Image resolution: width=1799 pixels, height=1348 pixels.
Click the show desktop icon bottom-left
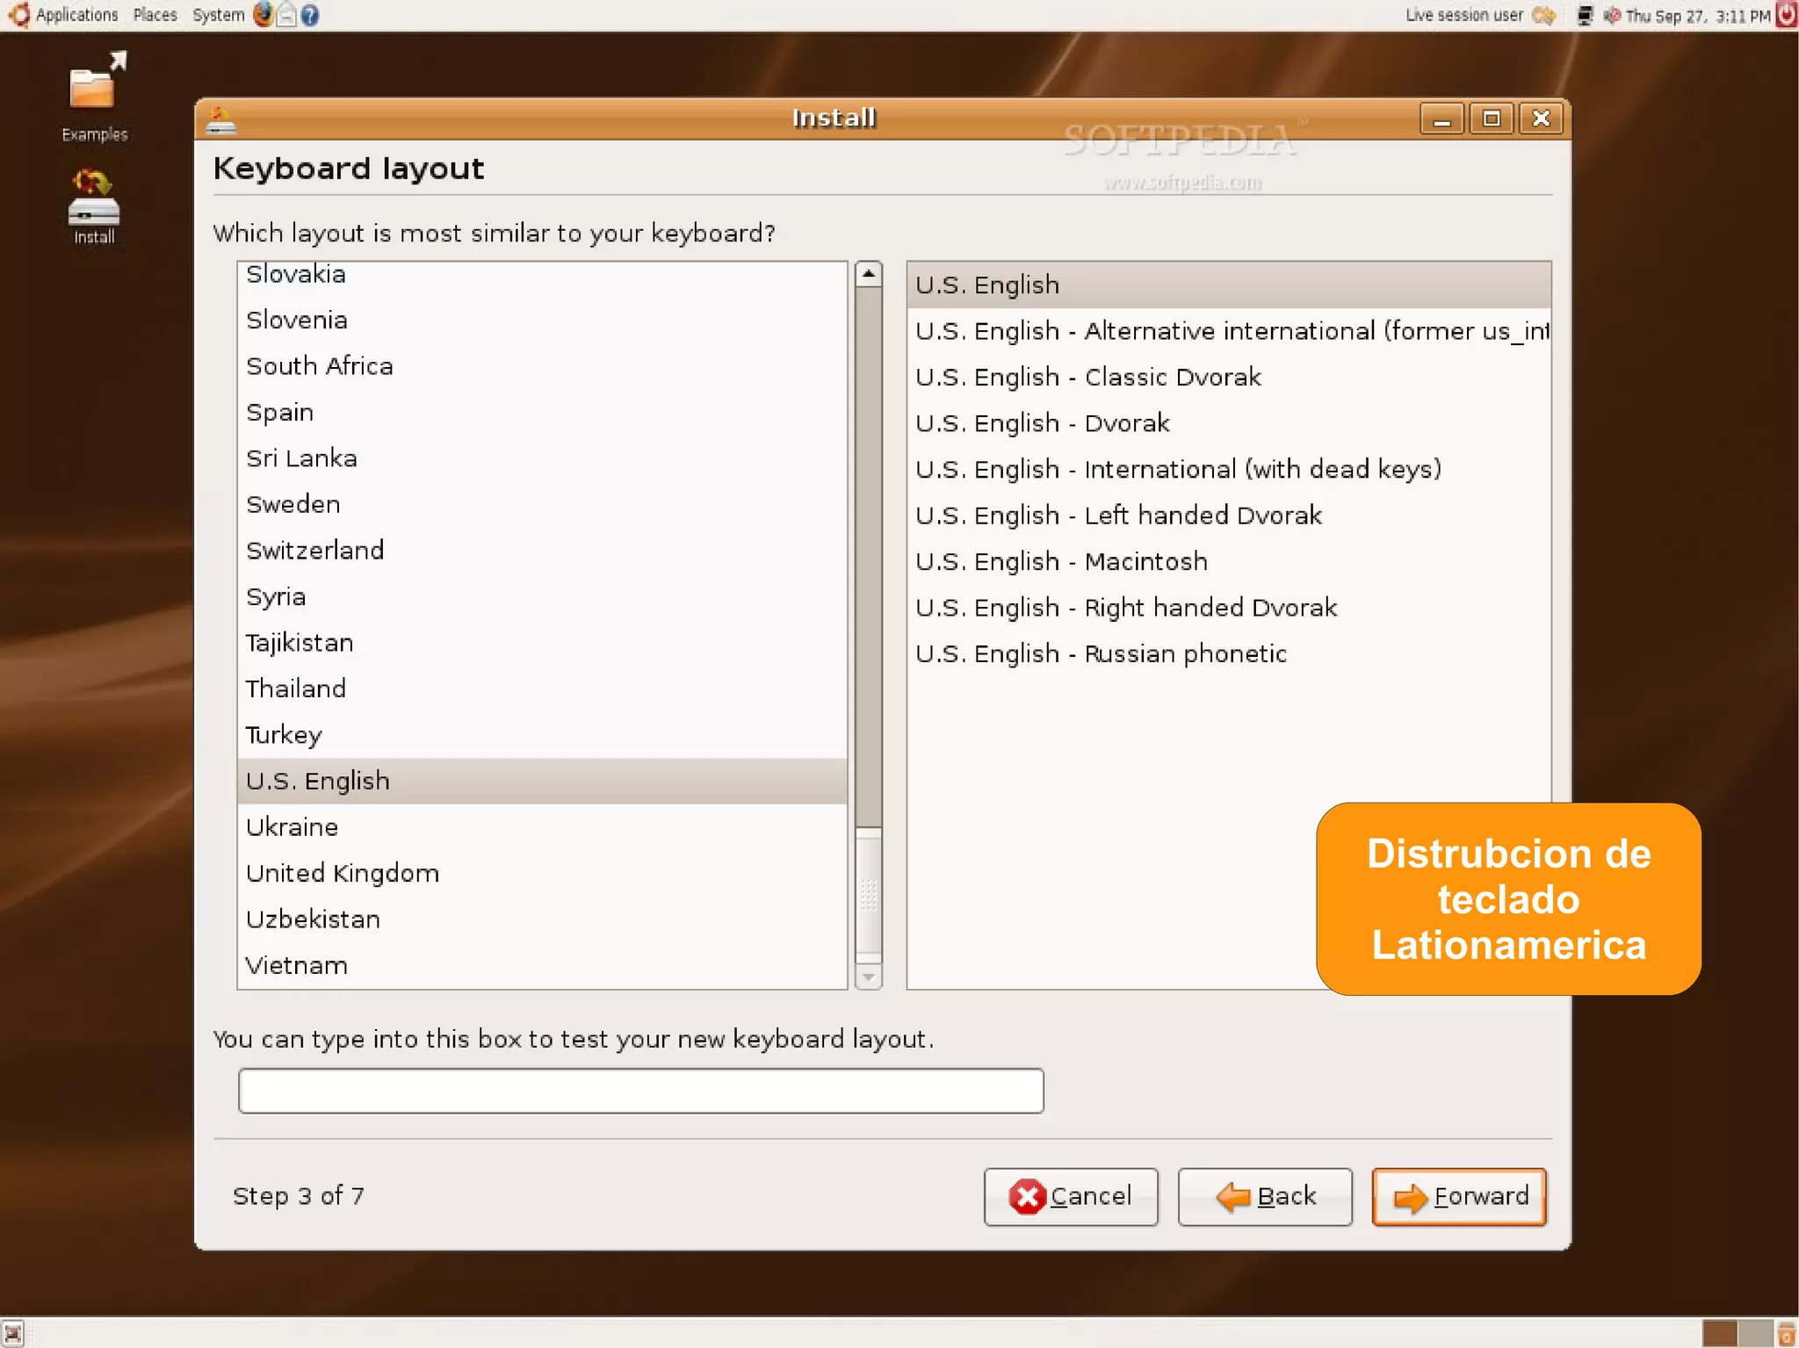click(12, 1333)
